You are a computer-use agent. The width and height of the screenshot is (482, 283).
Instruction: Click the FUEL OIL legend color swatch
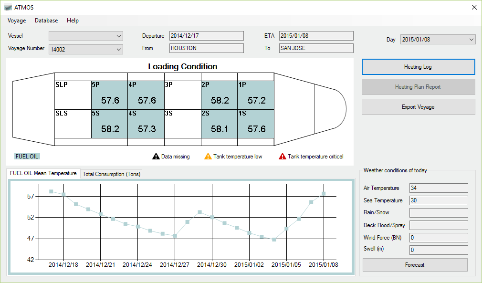click(27, 156)
